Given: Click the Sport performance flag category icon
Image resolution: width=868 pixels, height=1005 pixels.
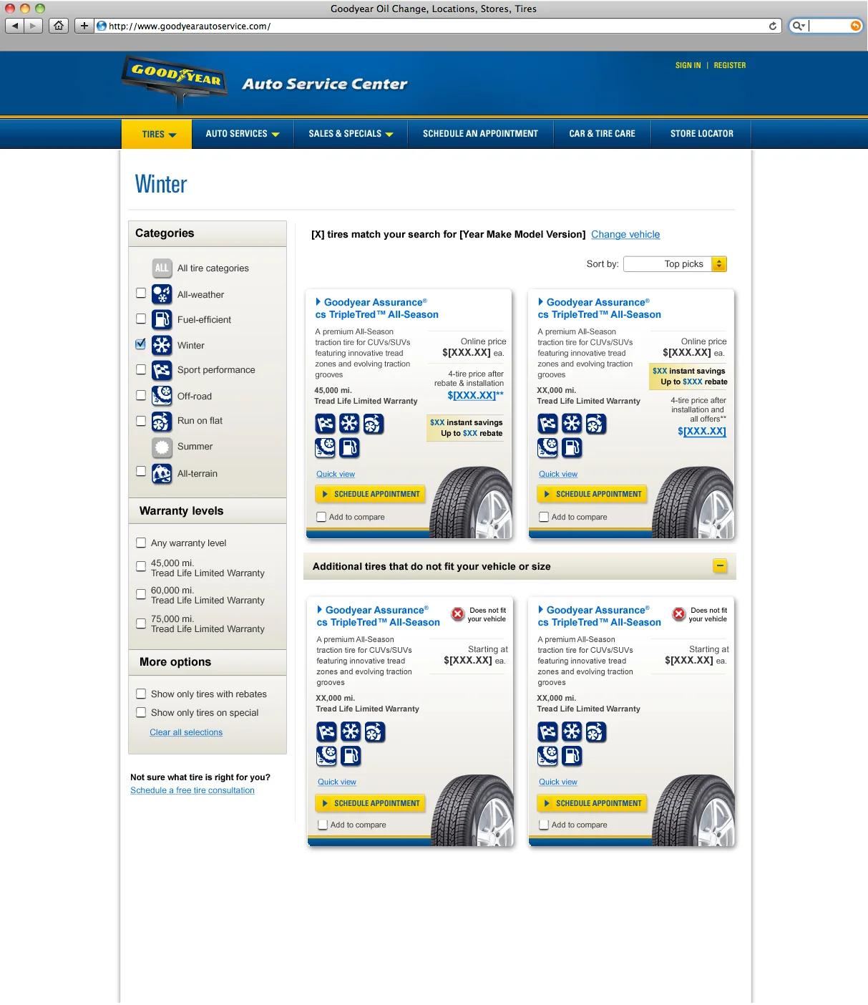Looking at the screenshot, I should pyautogui.click(x=162, y=370).
